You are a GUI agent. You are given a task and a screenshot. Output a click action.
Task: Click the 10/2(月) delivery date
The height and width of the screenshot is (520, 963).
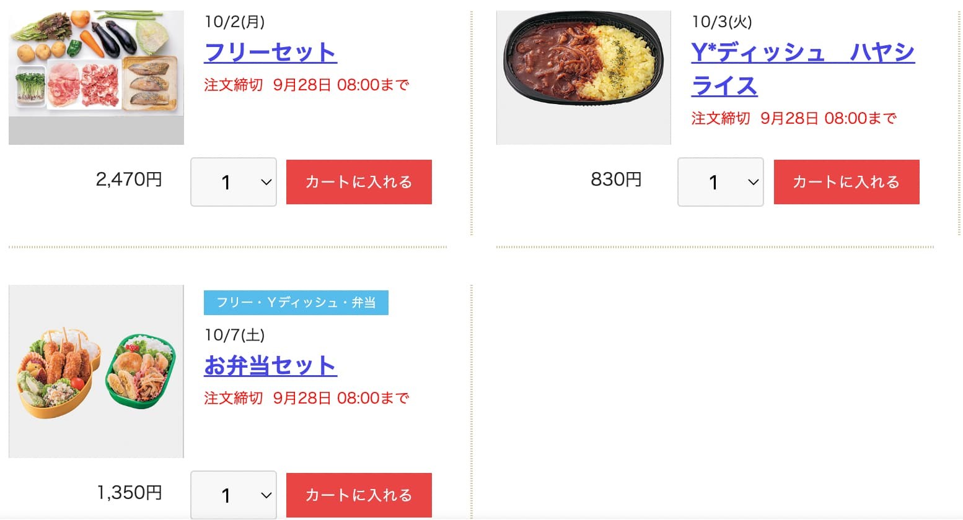(x=234, y=22)
